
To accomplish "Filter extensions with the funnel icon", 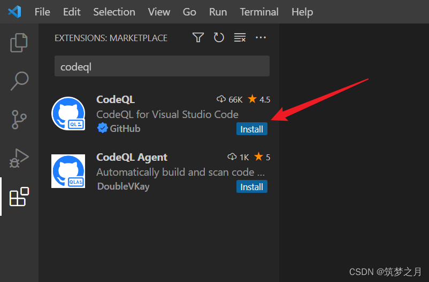I will coord(198,38).
